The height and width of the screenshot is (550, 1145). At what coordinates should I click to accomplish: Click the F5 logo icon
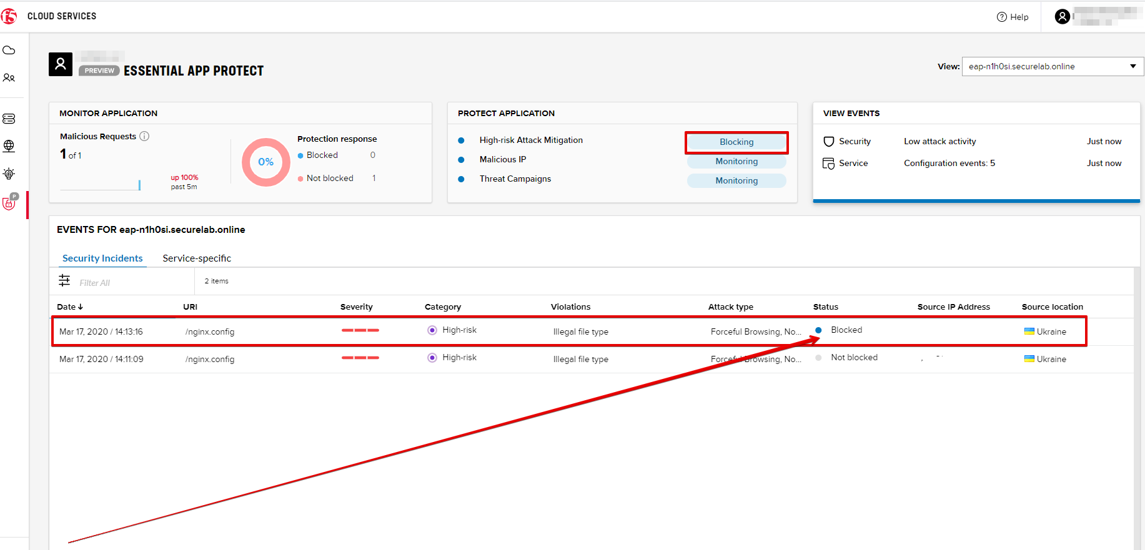(9, 16)
